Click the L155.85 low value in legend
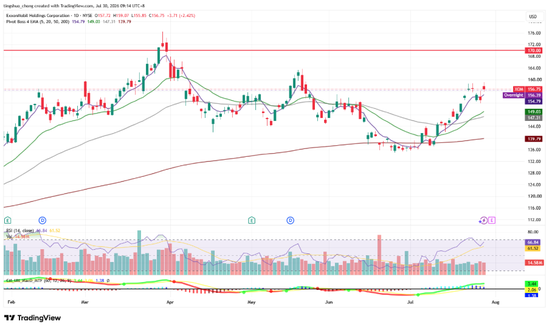 tap(139, 15)
